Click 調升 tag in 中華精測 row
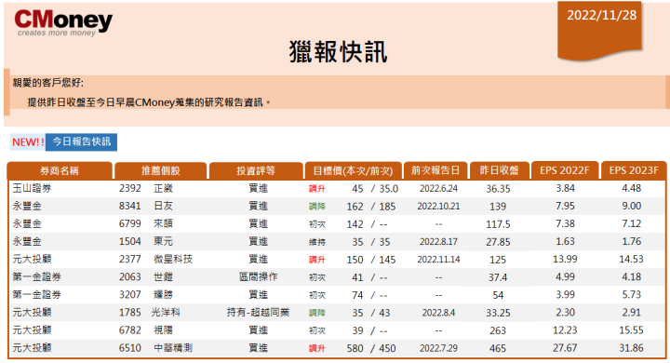The image size is (670, 363). point(317,348)
